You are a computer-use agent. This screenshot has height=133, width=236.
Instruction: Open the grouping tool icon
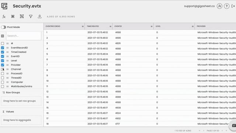13,16
